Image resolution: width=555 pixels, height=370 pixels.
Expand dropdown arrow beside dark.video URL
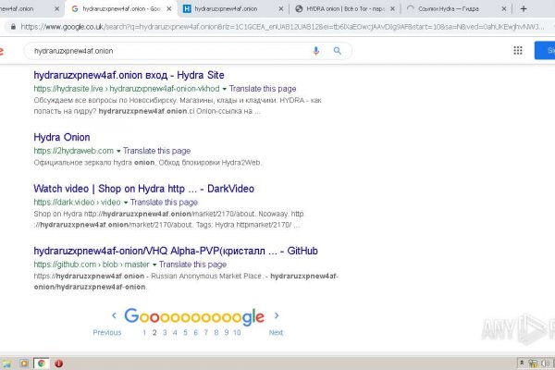(x=125, y=202)
